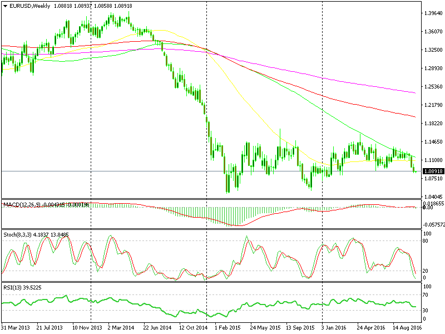Click the 2 Mar 2014 date label
The image size is (445, 334).
[121, 327]
